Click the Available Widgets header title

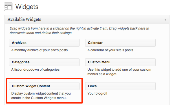tap(24, 19)
